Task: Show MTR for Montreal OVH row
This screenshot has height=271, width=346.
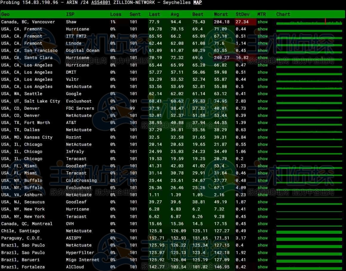Action: 263,224
